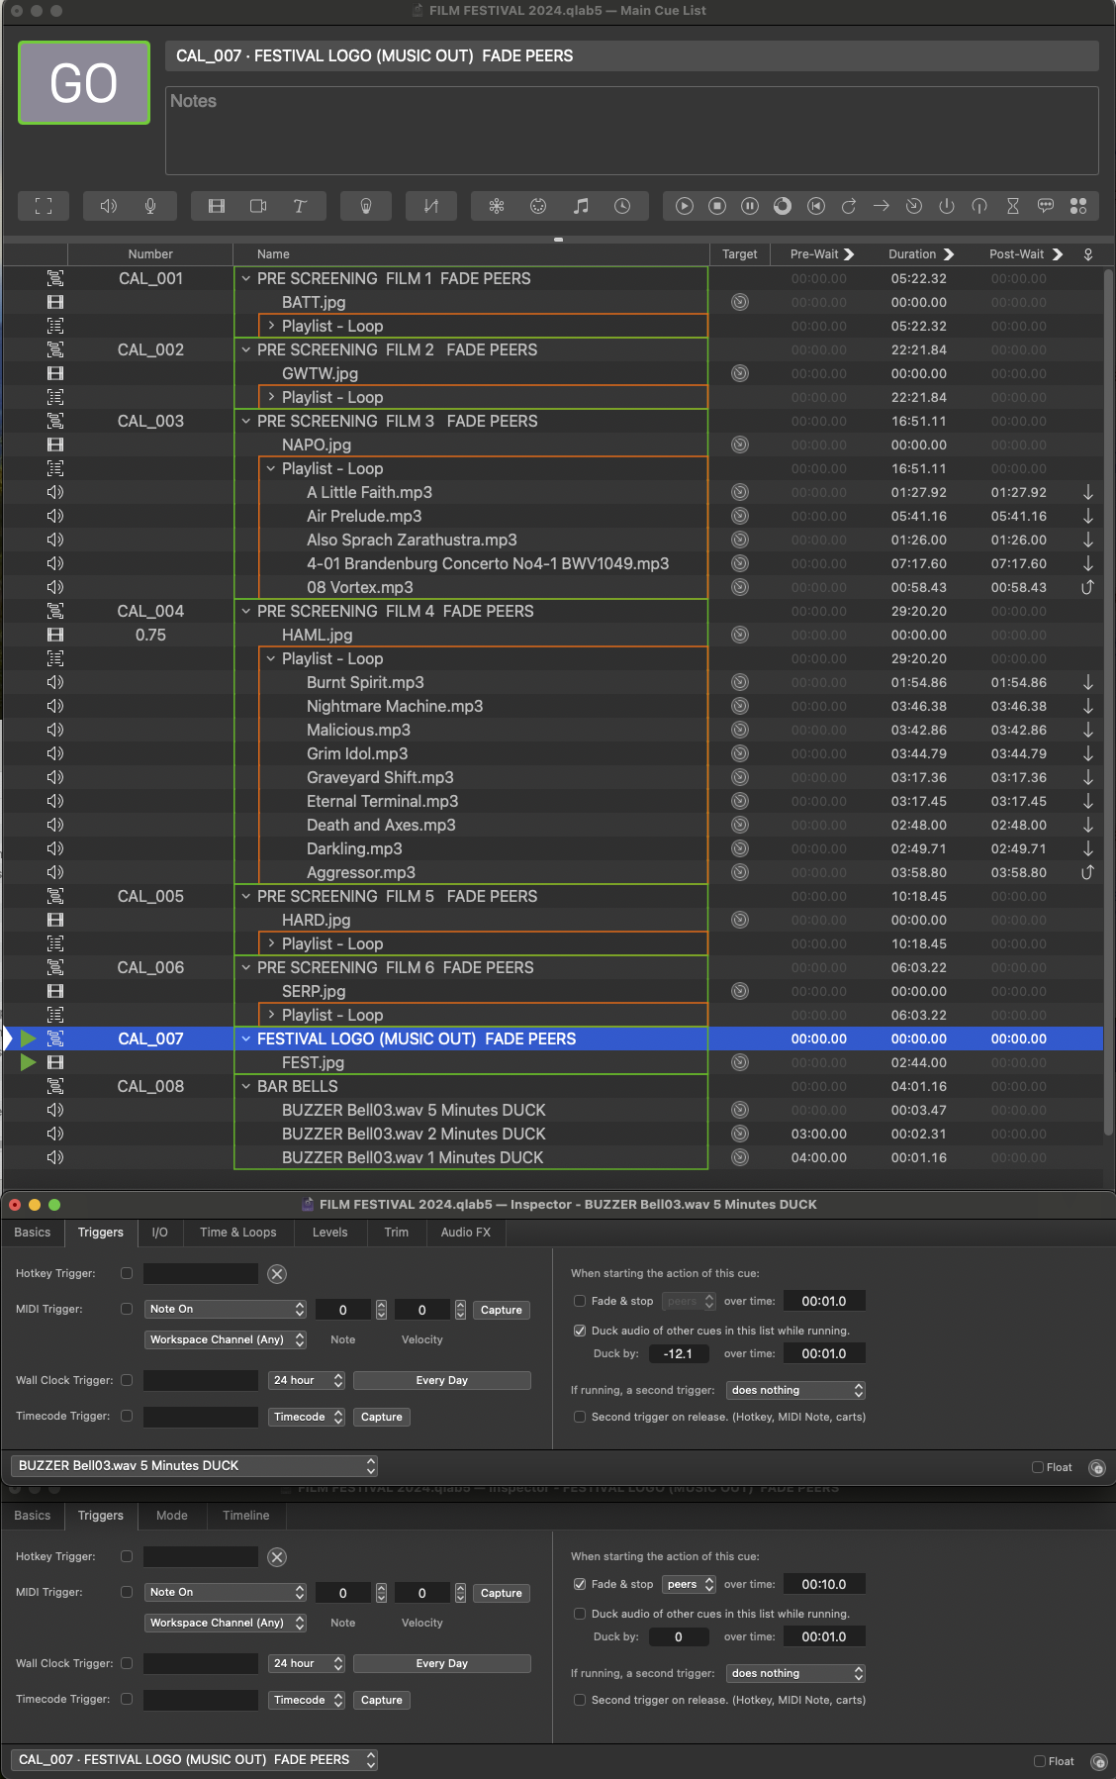This screenshot has width=1116, height=1779.
Task: Add a Text cue from the toolbar
Action: point(300,206)
